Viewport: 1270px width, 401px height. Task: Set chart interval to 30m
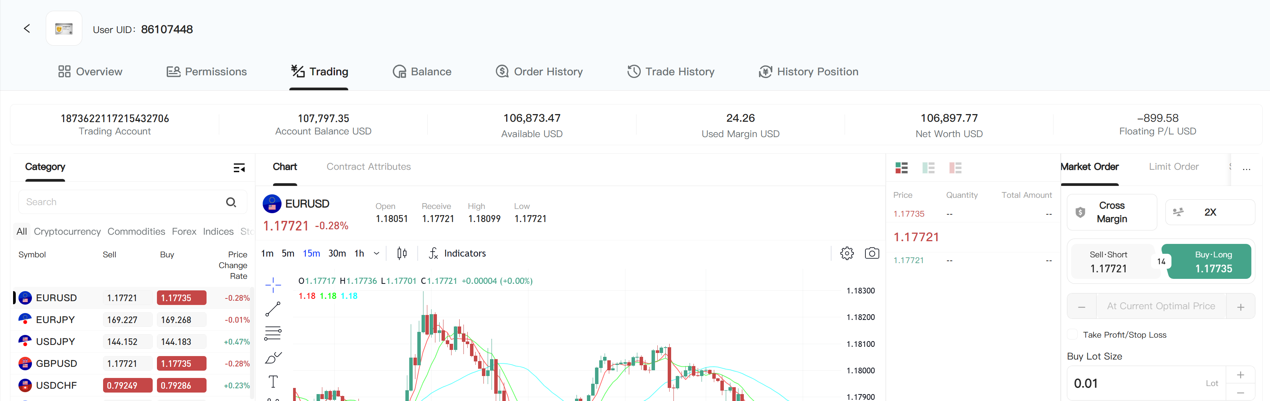(x=337, y=253)
